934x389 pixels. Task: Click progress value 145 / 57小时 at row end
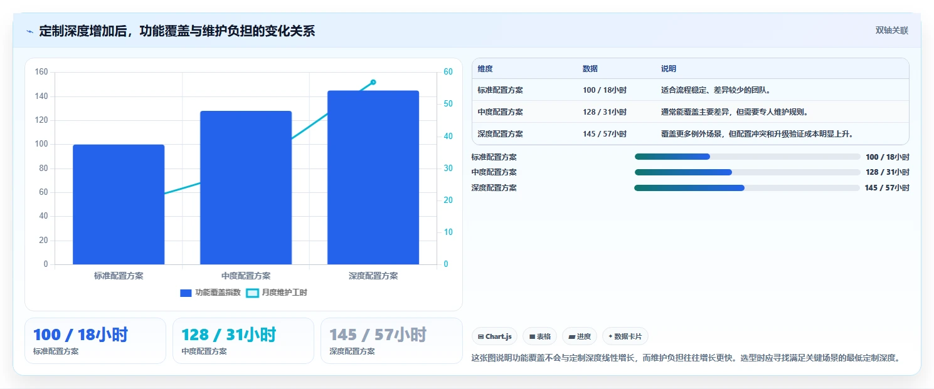tap(887, 188)
